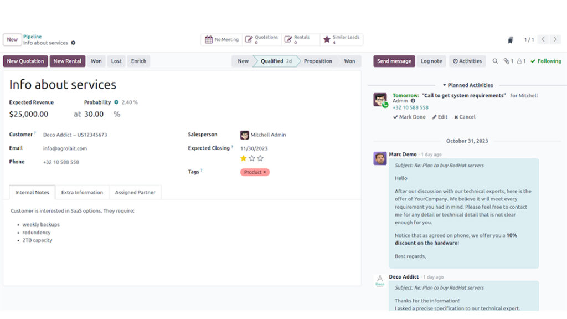
Task: Click the Expected Revenue amount field
Action: (29, 114)
